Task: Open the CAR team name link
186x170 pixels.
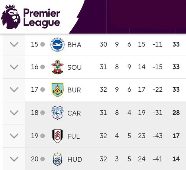Action: point(74,113)
